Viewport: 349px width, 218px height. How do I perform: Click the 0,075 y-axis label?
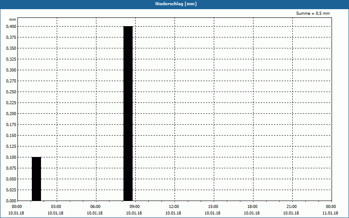coord(11,168)
